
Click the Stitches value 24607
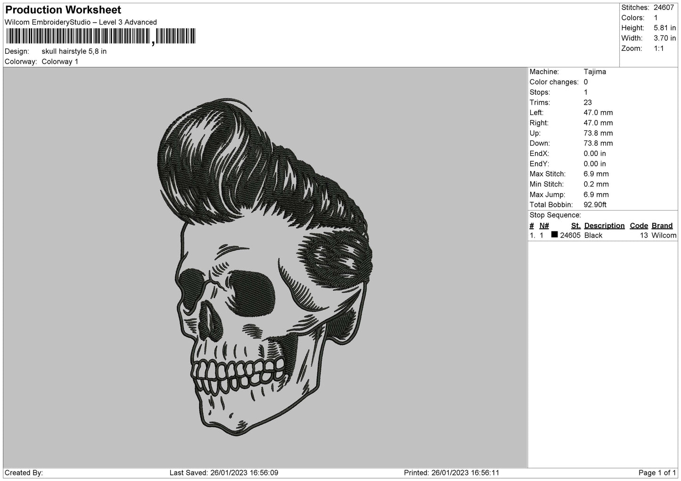pyautogui.click(x=663, y=8)
